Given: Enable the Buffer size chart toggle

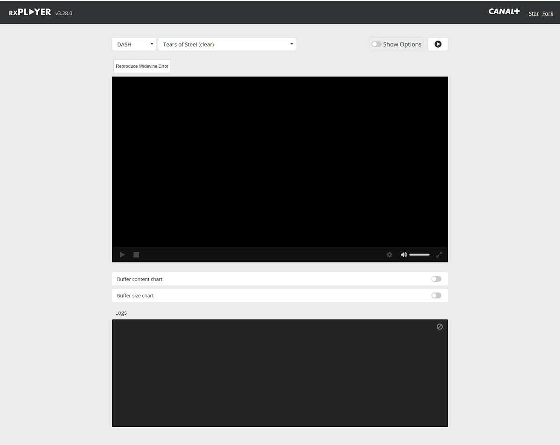Looking at the screenshot, I should tap(436, 295).
